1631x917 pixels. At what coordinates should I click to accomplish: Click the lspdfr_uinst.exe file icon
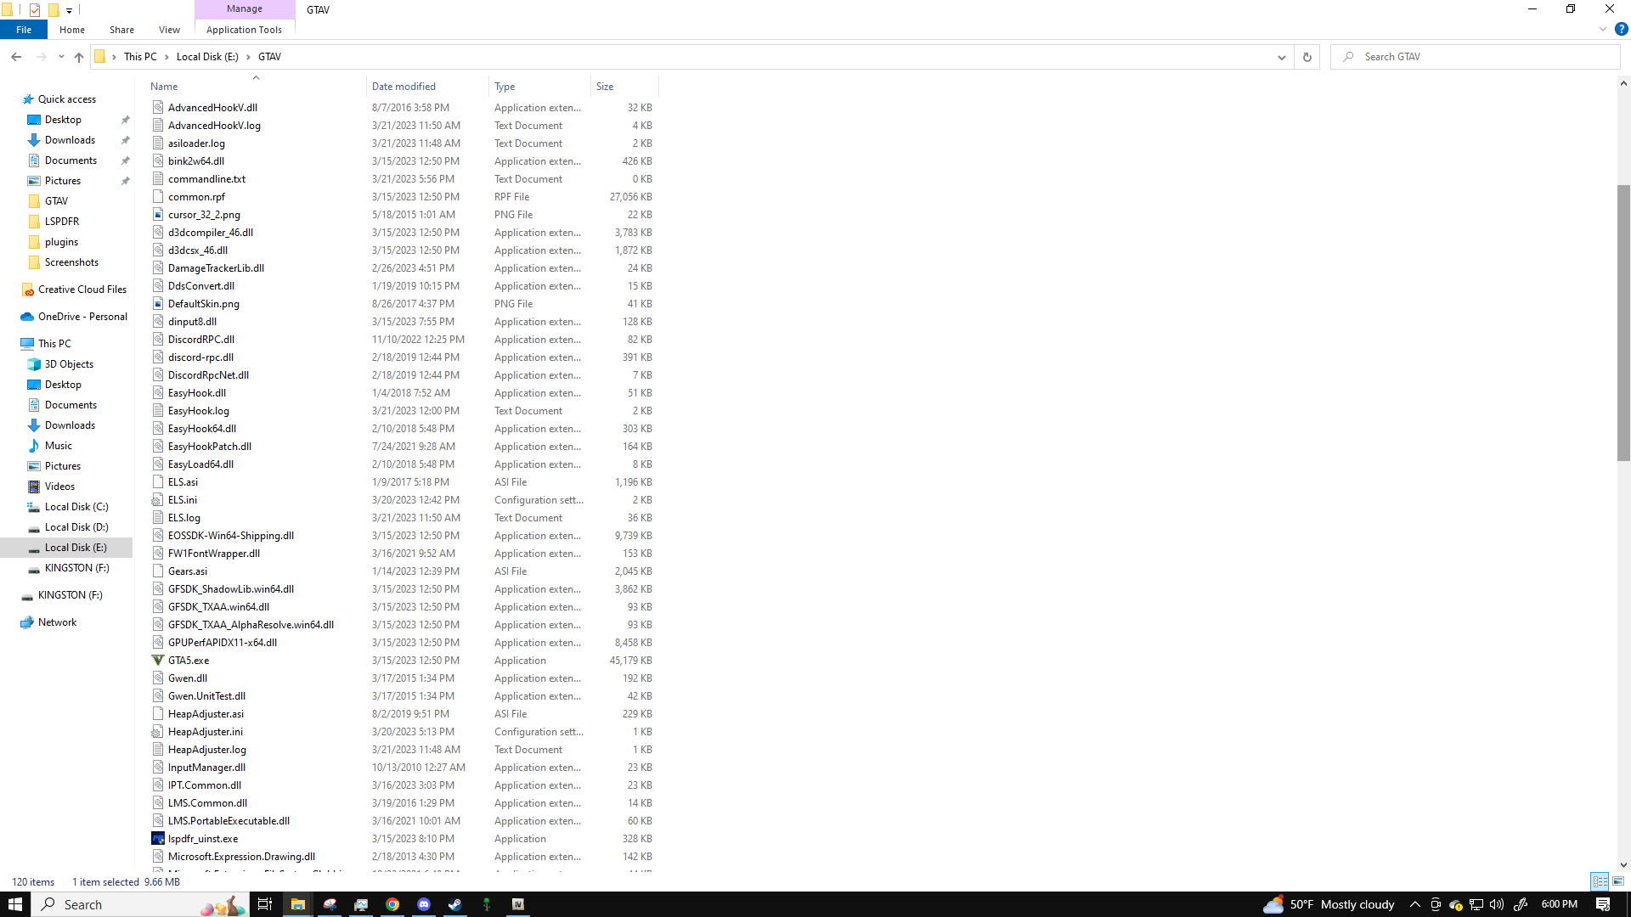click(158, 839)
